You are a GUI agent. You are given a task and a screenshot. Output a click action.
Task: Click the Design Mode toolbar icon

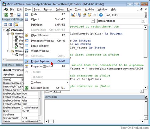click(73, 15)
